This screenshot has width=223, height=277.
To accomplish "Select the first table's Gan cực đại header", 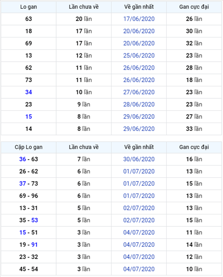I will point(194,7).
